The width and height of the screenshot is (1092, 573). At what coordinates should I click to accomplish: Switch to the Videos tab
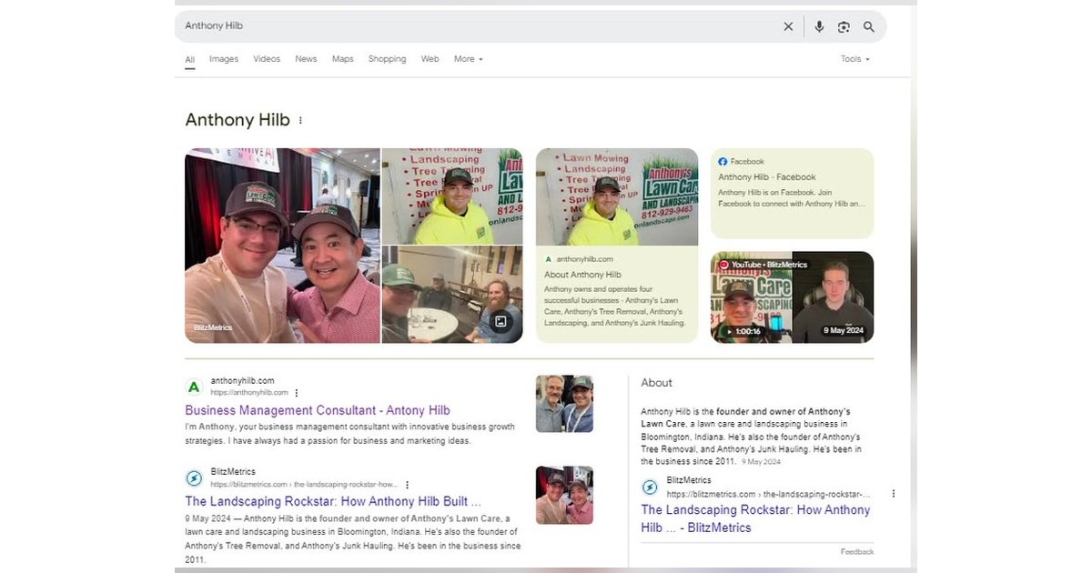(x=267, y=59)
